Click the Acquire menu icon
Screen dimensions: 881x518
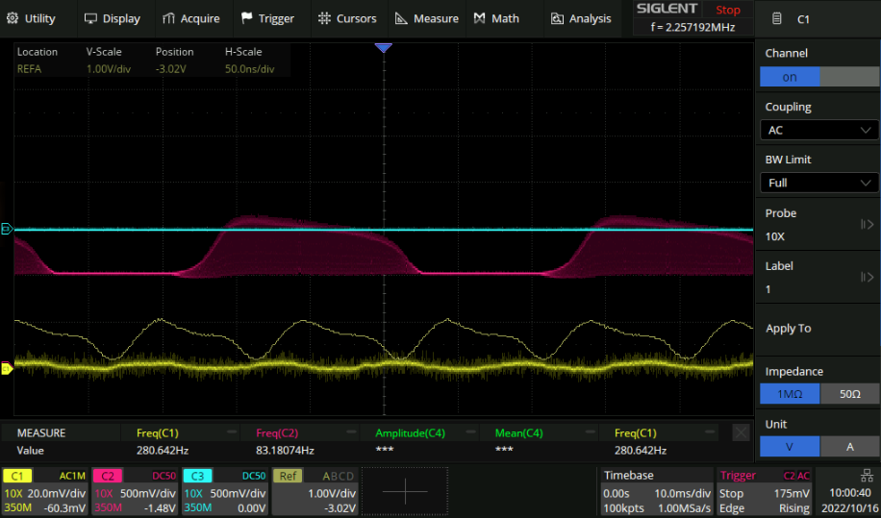(169, 18)
